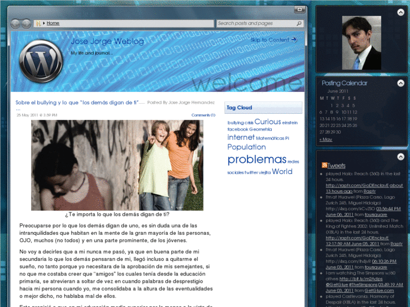Click the post date 25 May 2011

coord(37,115)
